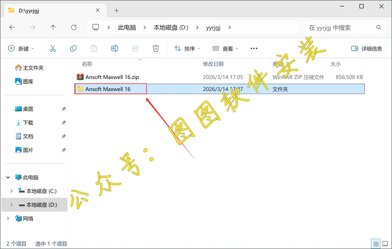Unpin 图片 using its pin icon
The image size is (392, 249).
coord(64,150)
